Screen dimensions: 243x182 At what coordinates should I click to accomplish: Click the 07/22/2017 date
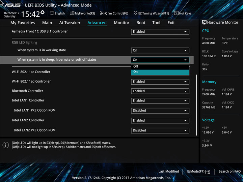pos(12,13)
